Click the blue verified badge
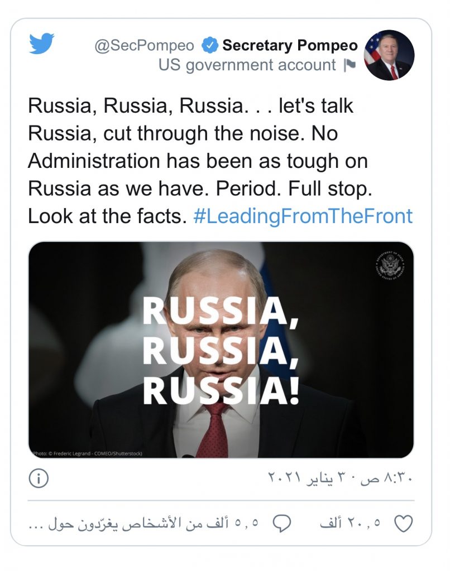450x571 pixels. pyautogui.click(x=209, y=45)
